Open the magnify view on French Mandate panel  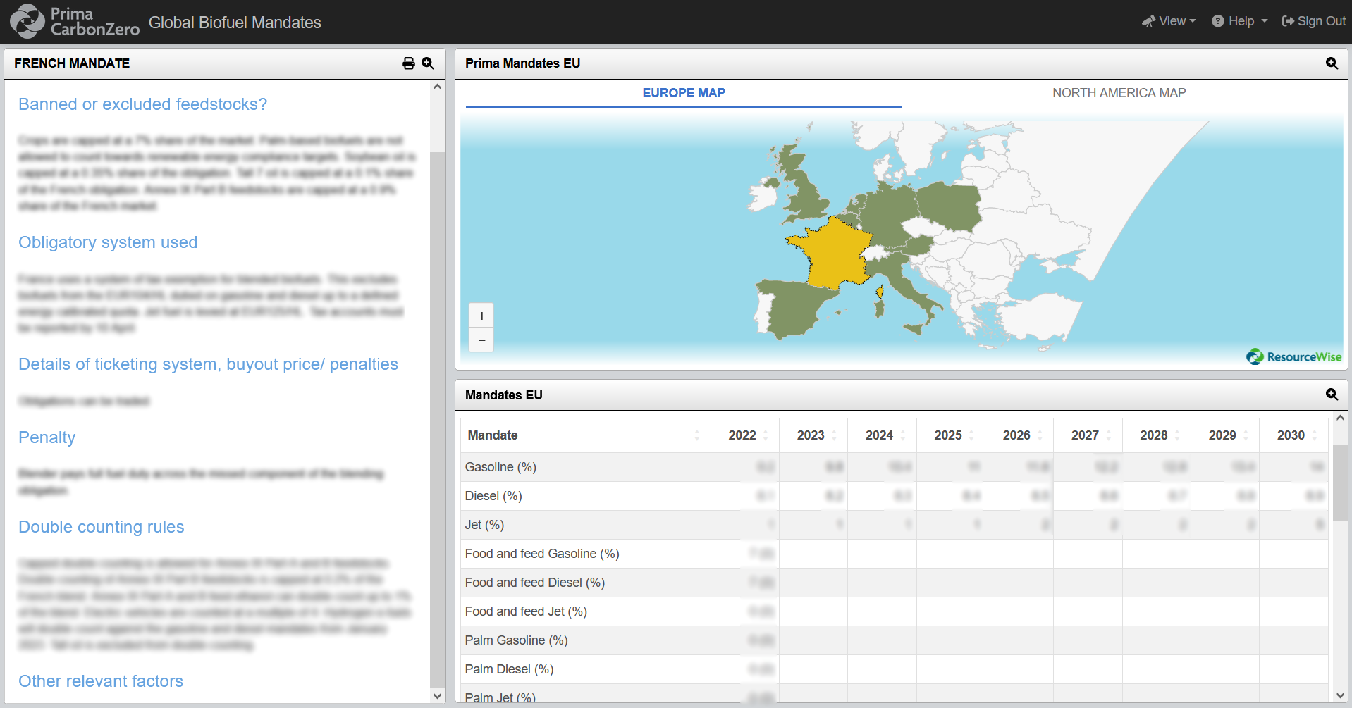(x=428, y=63)
